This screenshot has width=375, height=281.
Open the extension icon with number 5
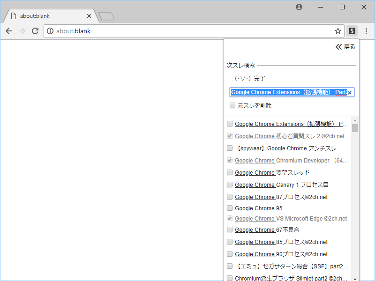pyautogui.click(x=352, y=31)
